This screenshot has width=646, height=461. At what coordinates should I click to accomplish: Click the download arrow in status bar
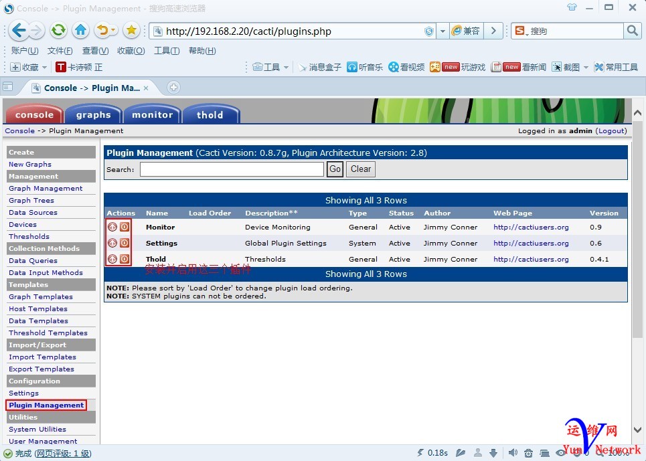(x=493, y=453)
